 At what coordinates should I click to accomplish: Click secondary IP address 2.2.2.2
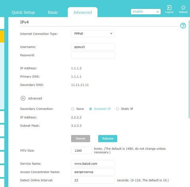pos(76,117)
